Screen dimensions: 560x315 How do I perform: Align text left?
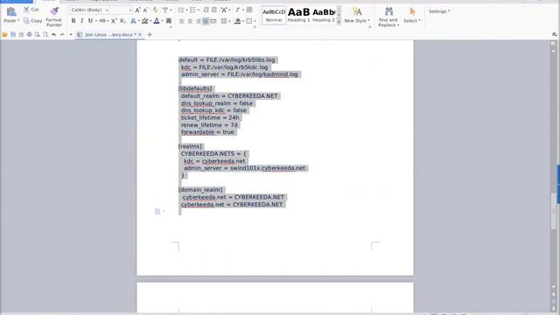click(x=182, y=21)
